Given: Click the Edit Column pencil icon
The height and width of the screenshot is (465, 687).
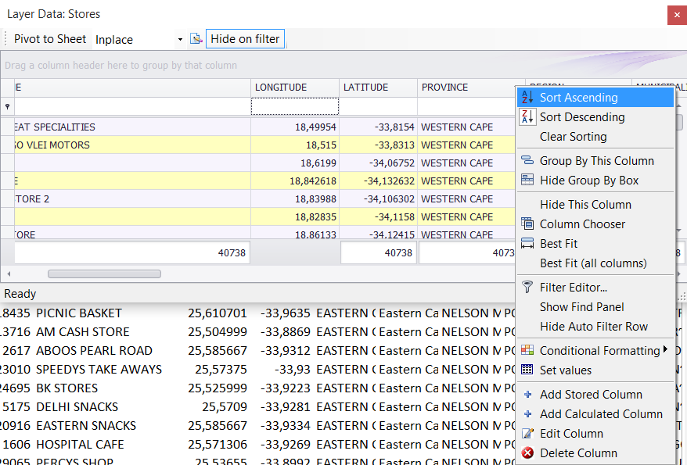Looking at the screenshot, I should pyautogui.click(x=527, y=432).
